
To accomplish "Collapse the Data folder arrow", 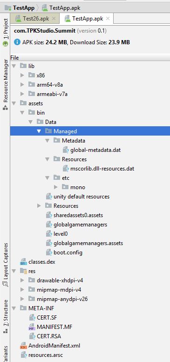I will [30, 122].
